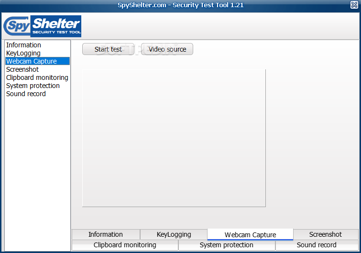Pick Screenshot from the left list

pyautogui.click(x=37, y=69)
